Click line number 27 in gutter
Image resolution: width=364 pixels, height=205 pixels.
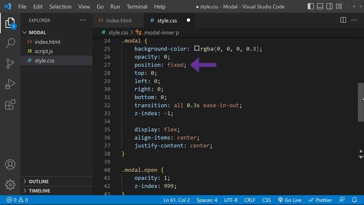(x=107, y=65)
